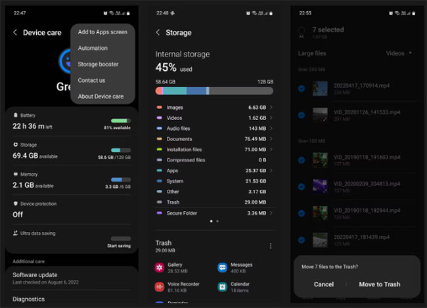427x308 pixels.
Task: Tap the Storage icon in Device care
Action: [16, 144]
